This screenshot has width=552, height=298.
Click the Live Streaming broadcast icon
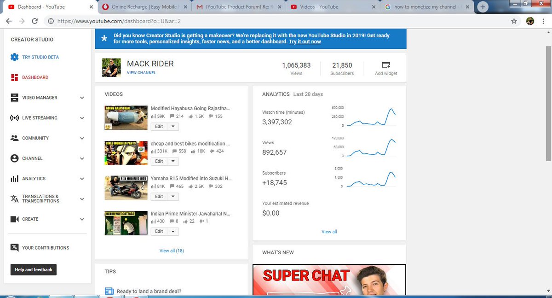(x=14, y=118)
